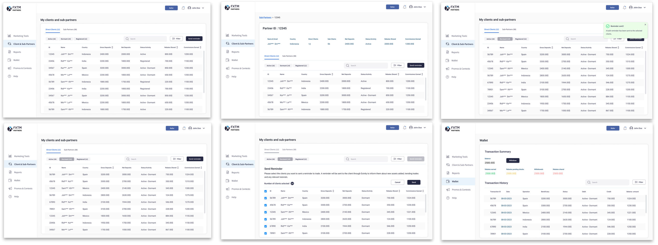Click Reports icon in Partner ID 12345 screen sidebar
The width and height of the screenshot is (658, 245).
pos(227,51)
